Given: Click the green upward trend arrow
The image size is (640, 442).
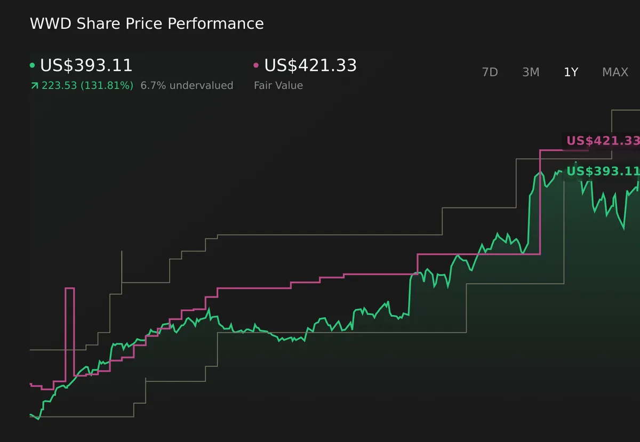Looking at the screenshot, I should point(34,85).
